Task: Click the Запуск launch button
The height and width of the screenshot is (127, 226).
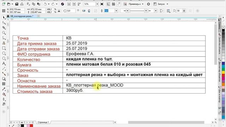Action: click(159, 4)
